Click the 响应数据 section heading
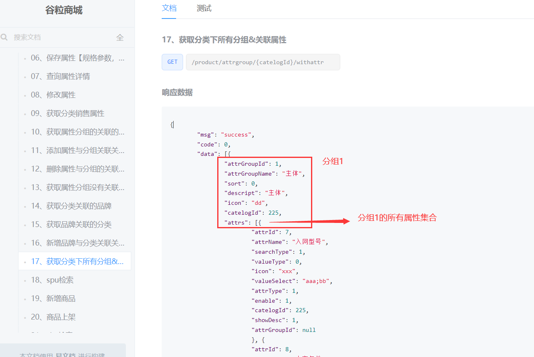 pyautogui.click(x=177, y=93)
